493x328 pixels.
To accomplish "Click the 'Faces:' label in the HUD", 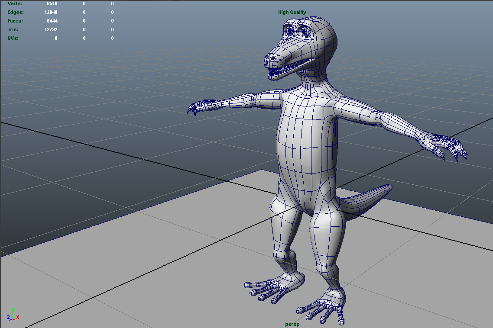I will pyautogui.click(x=15, y=21).
